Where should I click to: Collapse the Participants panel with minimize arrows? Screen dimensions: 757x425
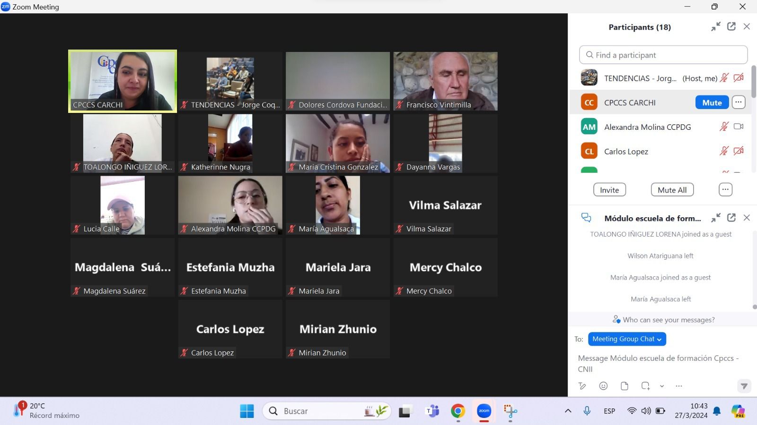click(x=716, y=27)
